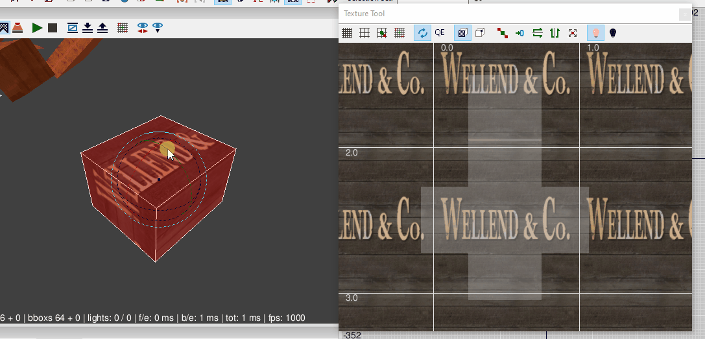Viewport: 705px width, 339px height.
Task: Switch to the dark light bulb mode
Action: coord(612,32)
